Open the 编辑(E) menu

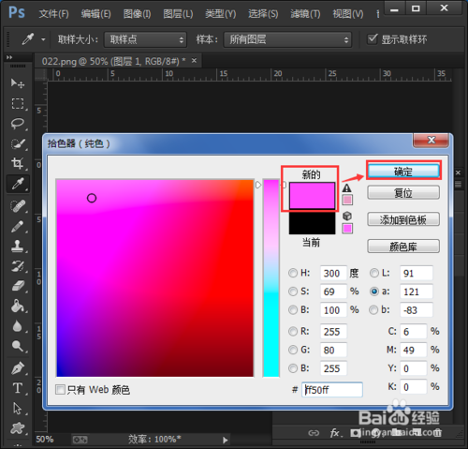click(x=95, y=14)
